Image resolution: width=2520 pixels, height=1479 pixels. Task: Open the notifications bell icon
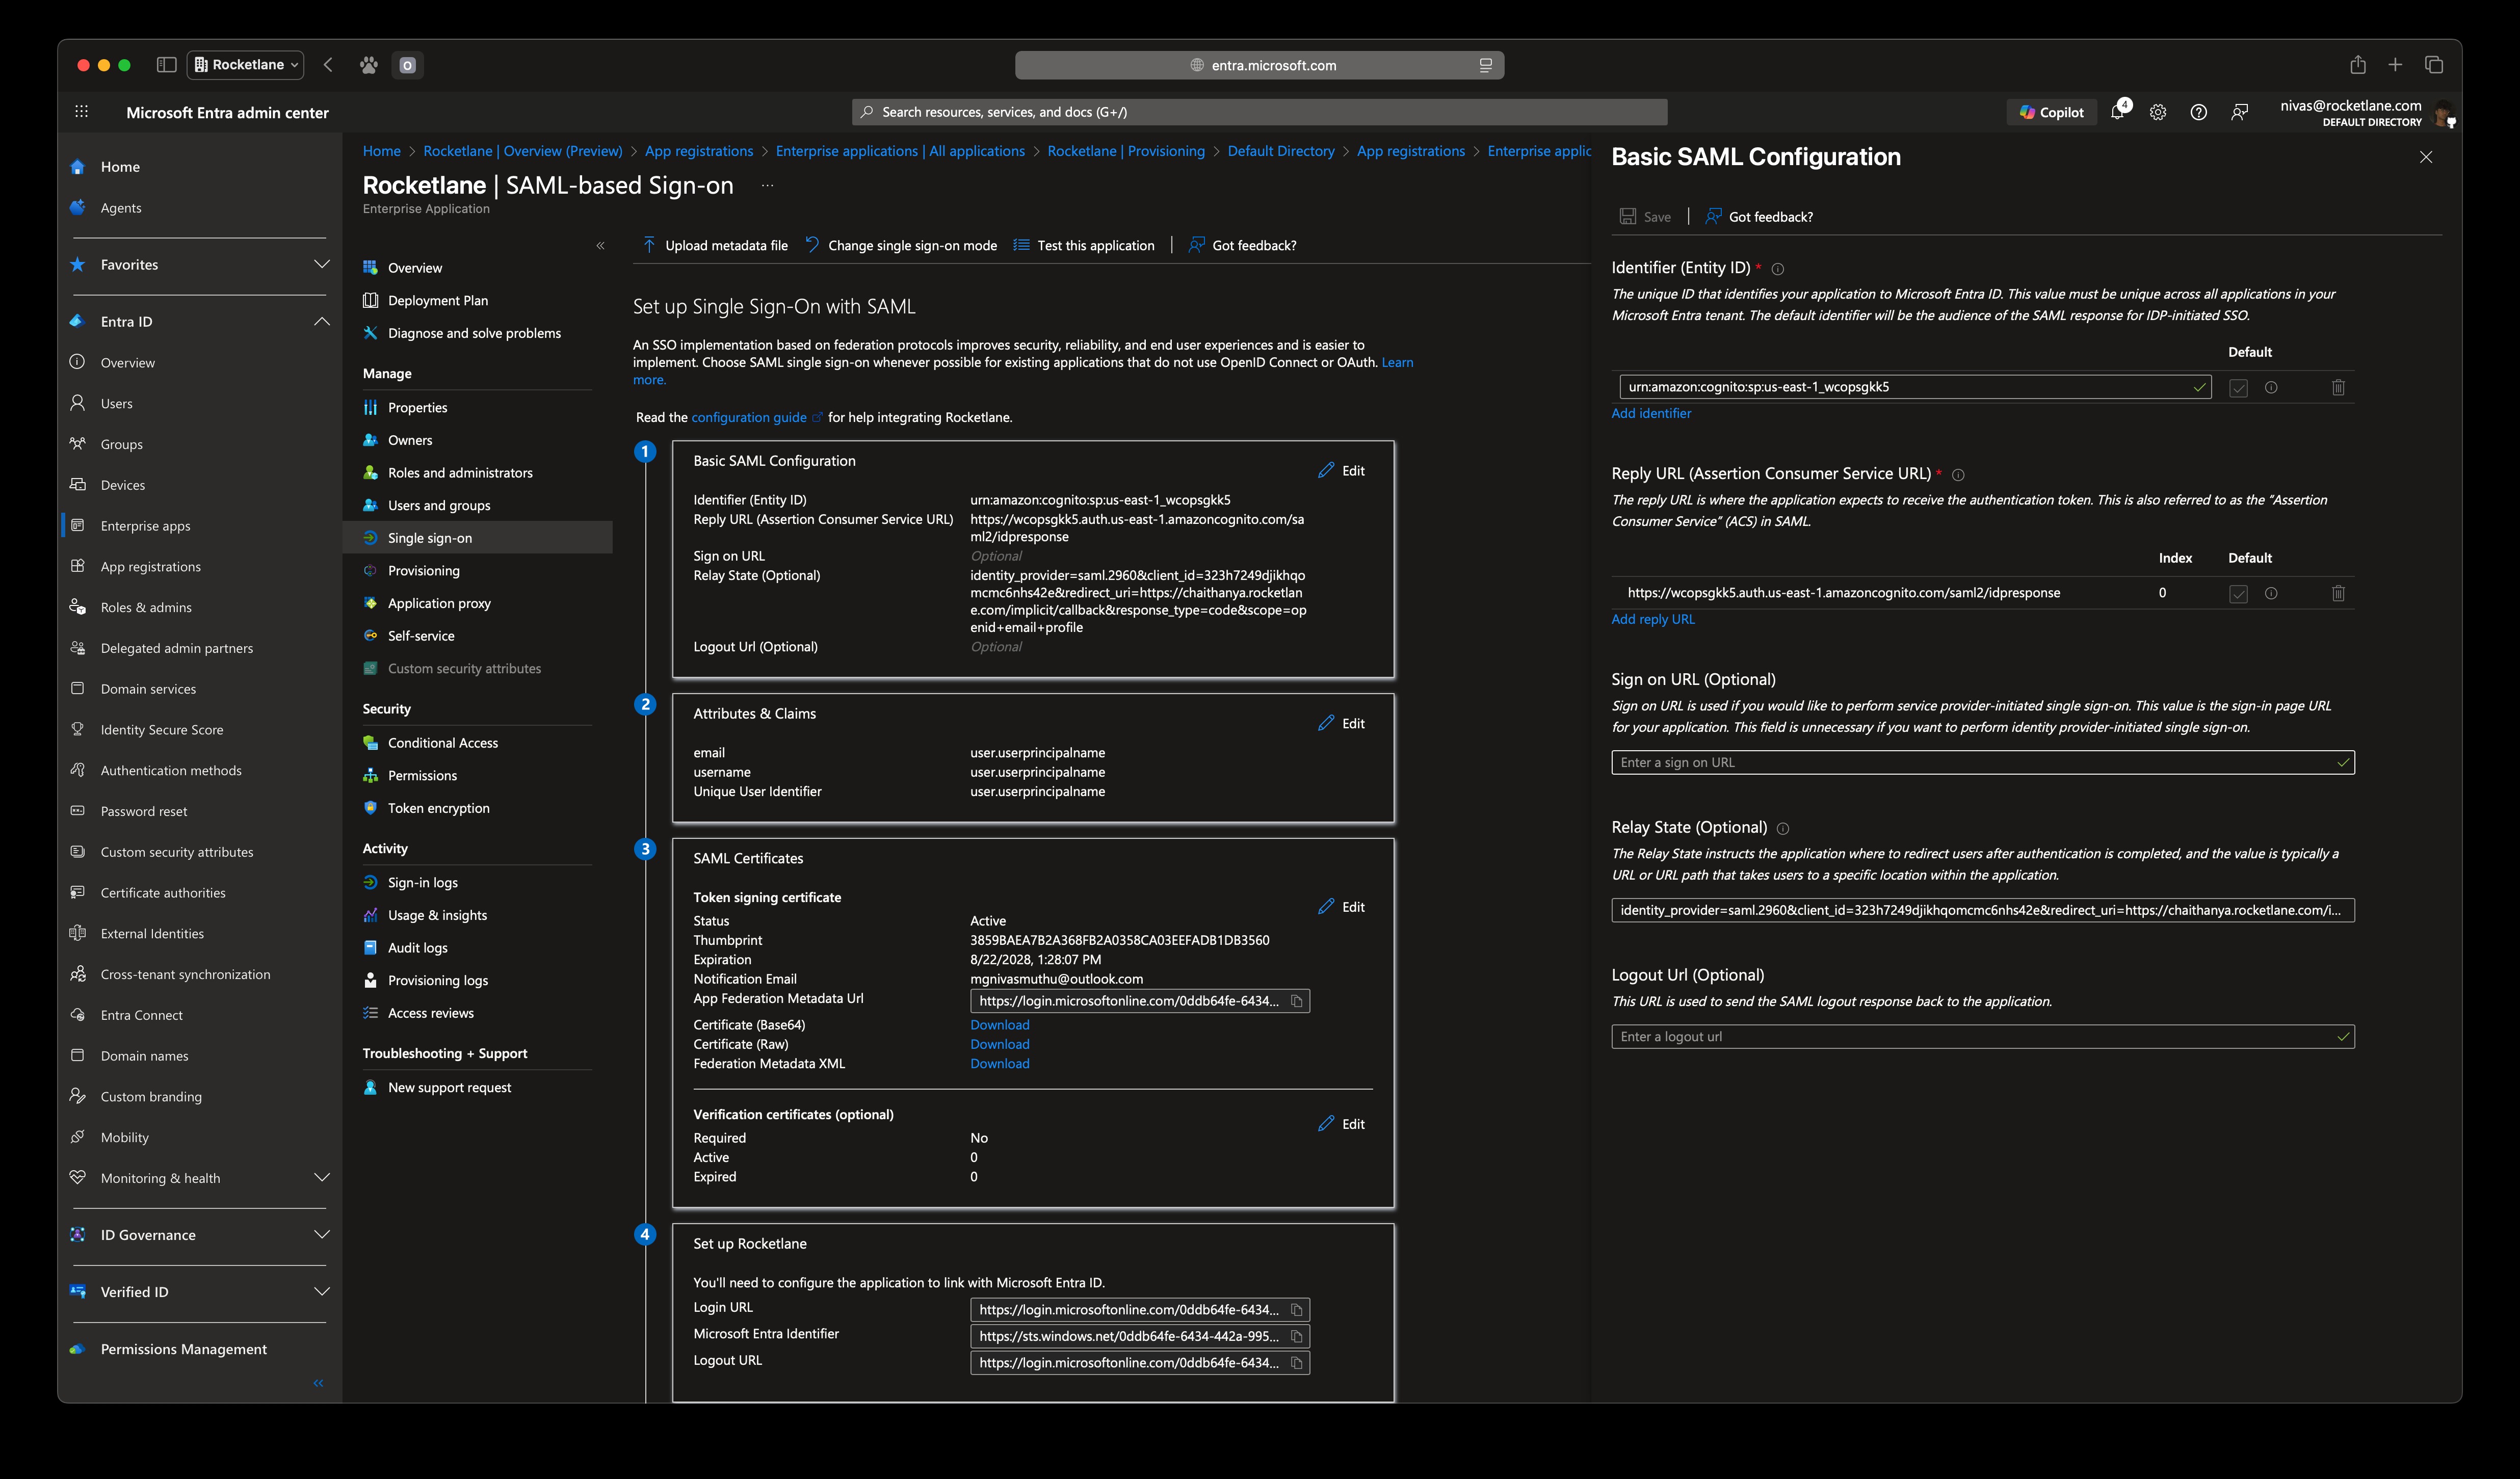coord(2118,111)
